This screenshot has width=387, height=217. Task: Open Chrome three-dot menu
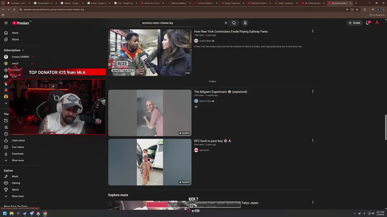coord(384,9)
